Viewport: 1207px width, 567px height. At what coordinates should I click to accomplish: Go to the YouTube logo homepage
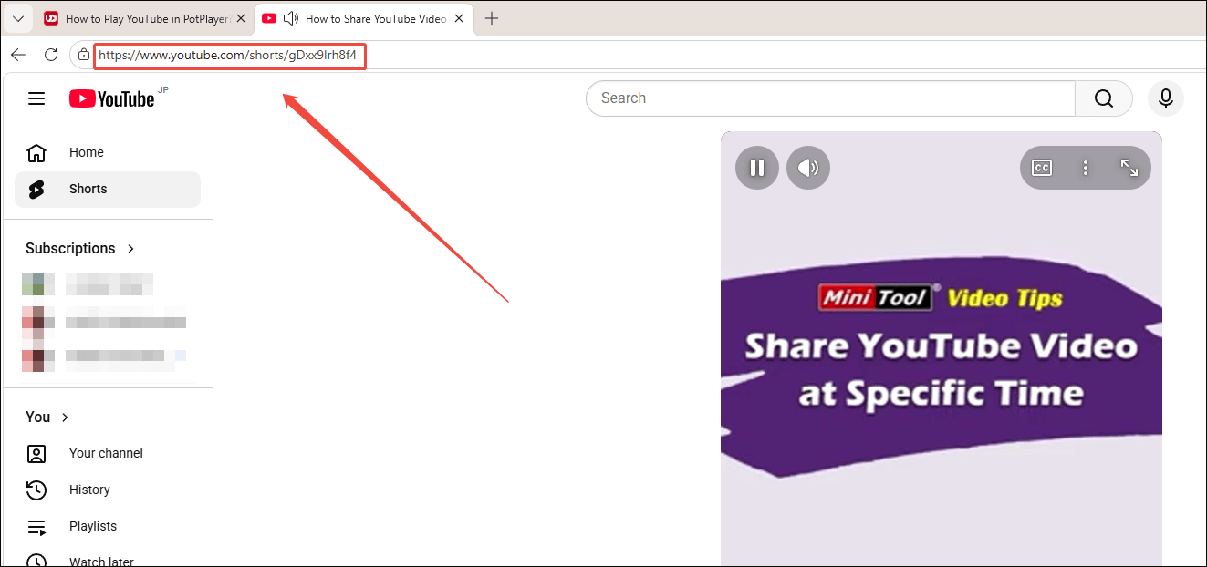[x=112, y=98]
